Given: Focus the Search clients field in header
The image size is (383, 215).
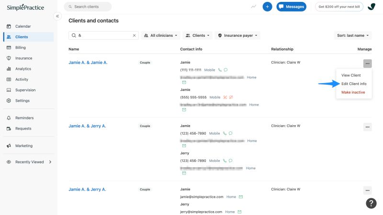Looking at the screenshot, I should coord(88,7).
